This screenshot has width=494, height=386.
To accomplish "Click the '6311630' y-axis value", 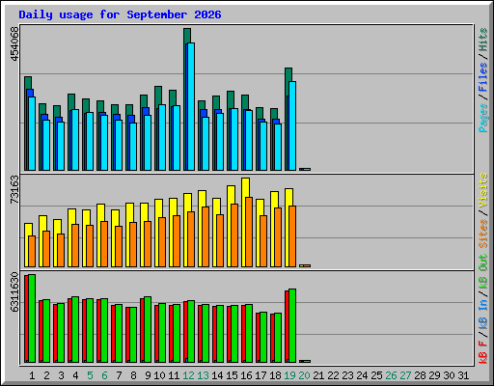I will pos(14,292).
